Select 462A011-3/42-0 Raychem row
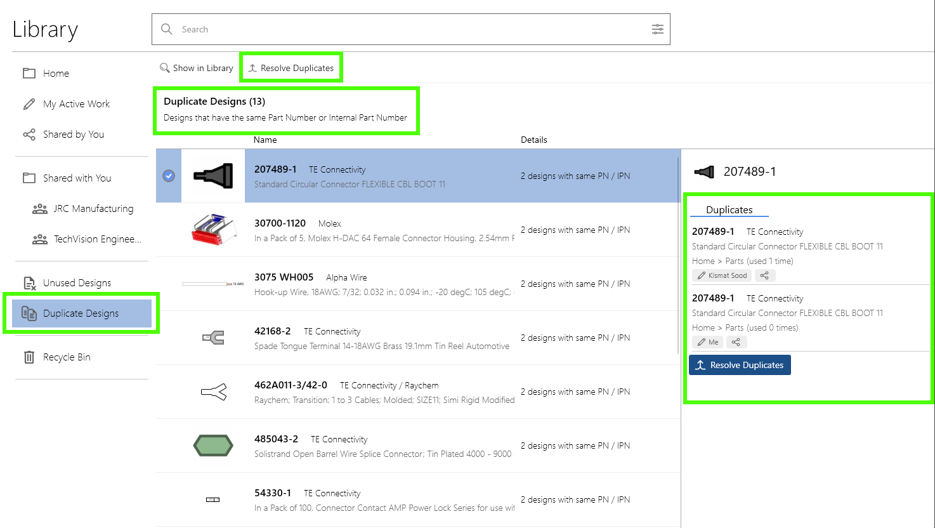 (417, 392)
